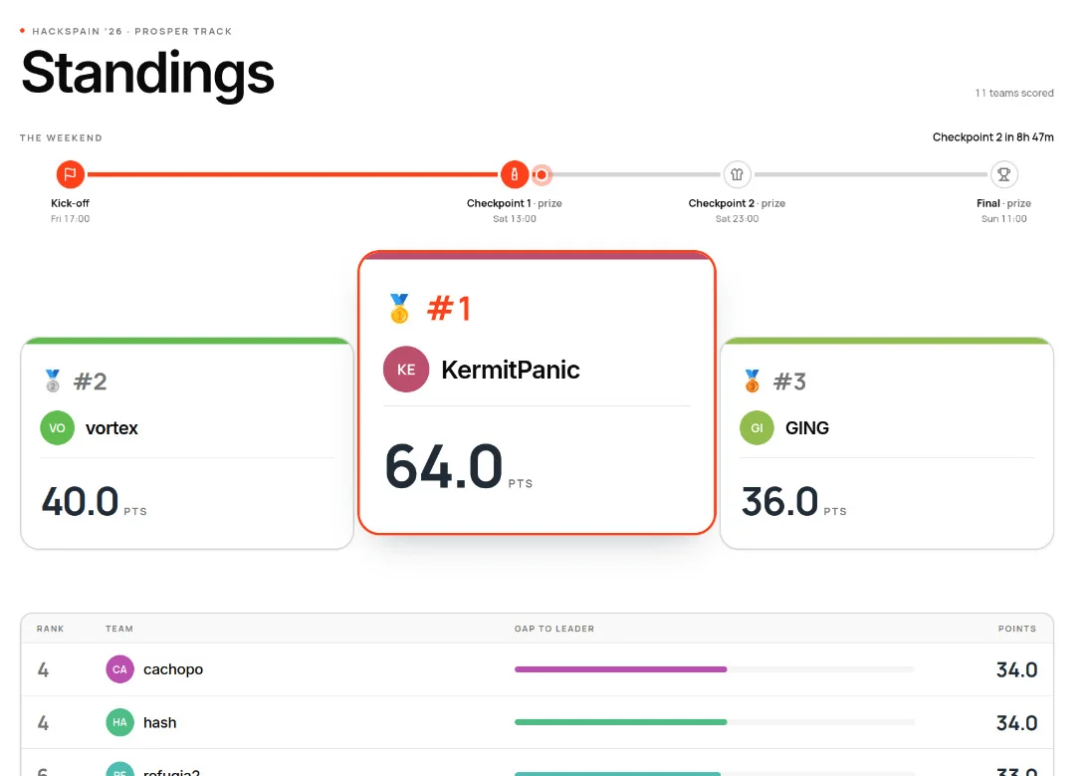Select the hash team name
Screen dimensions: 1090x776
pos(160,722)
